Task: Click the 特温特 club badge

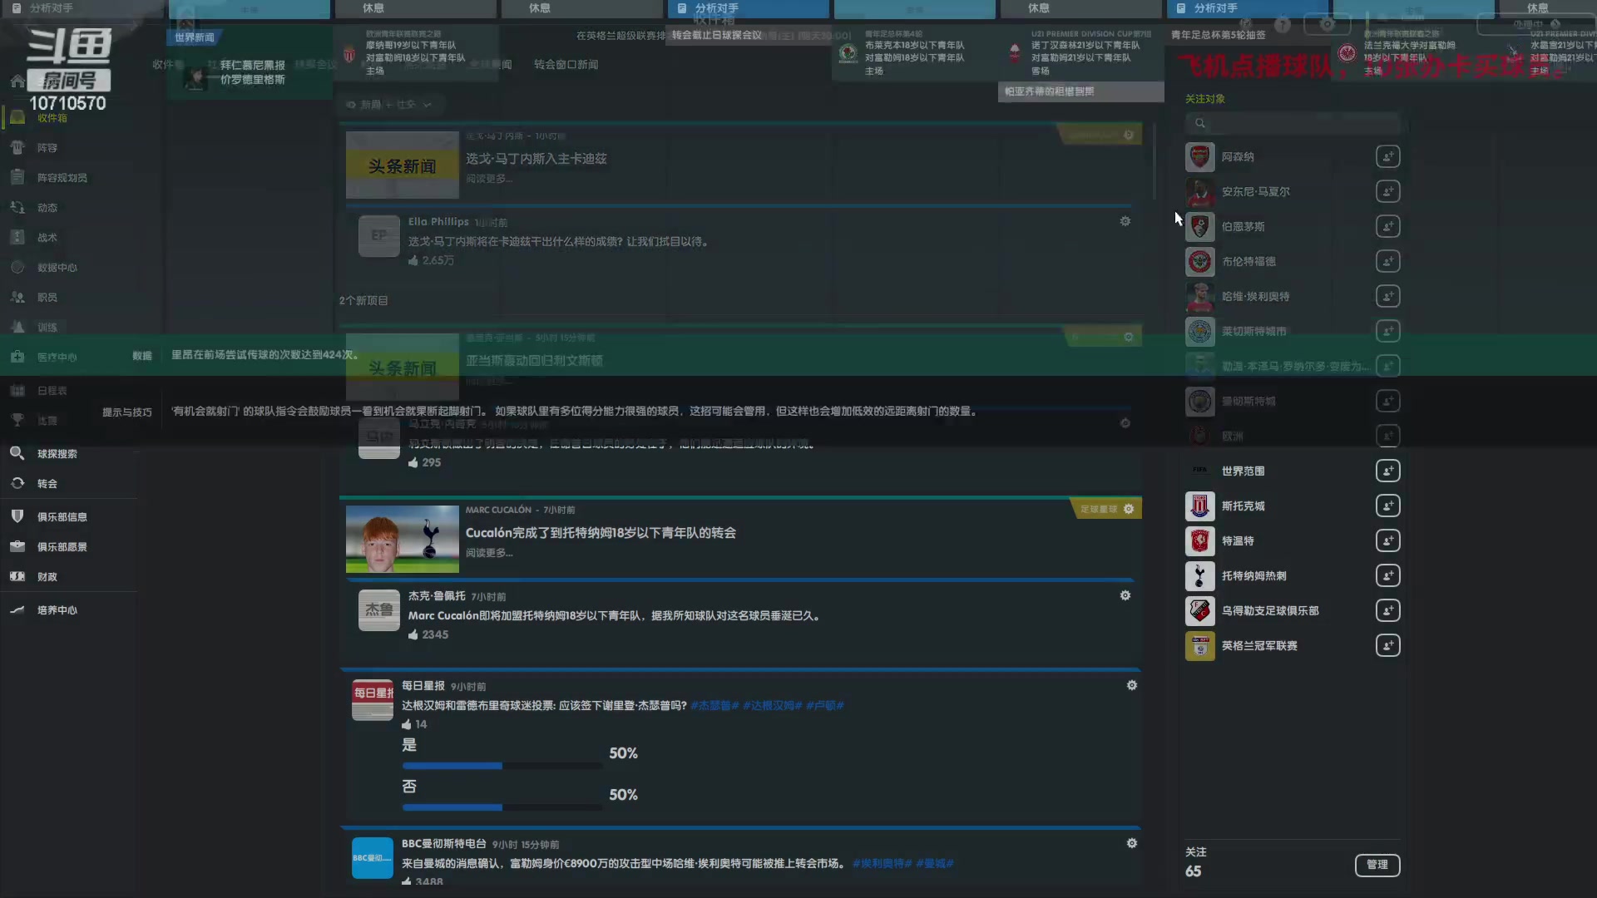Action: (x=1199, y=541)
